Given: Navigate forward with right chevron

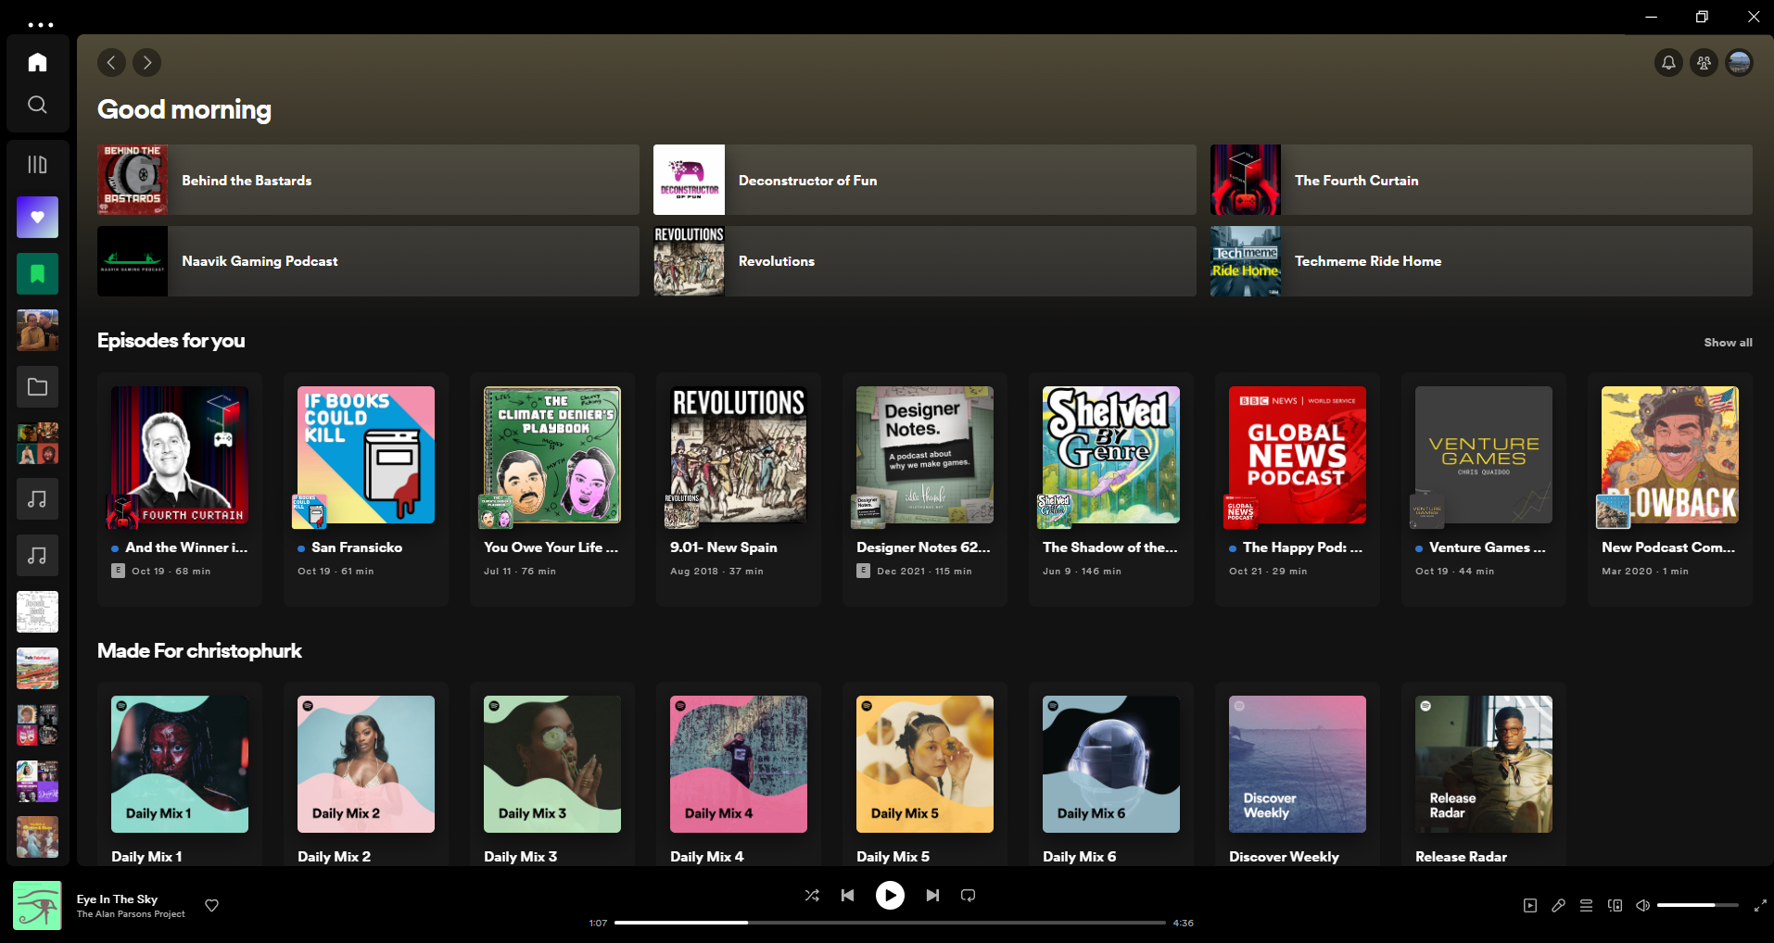Looking at the screenshot, I should (146, 62).
